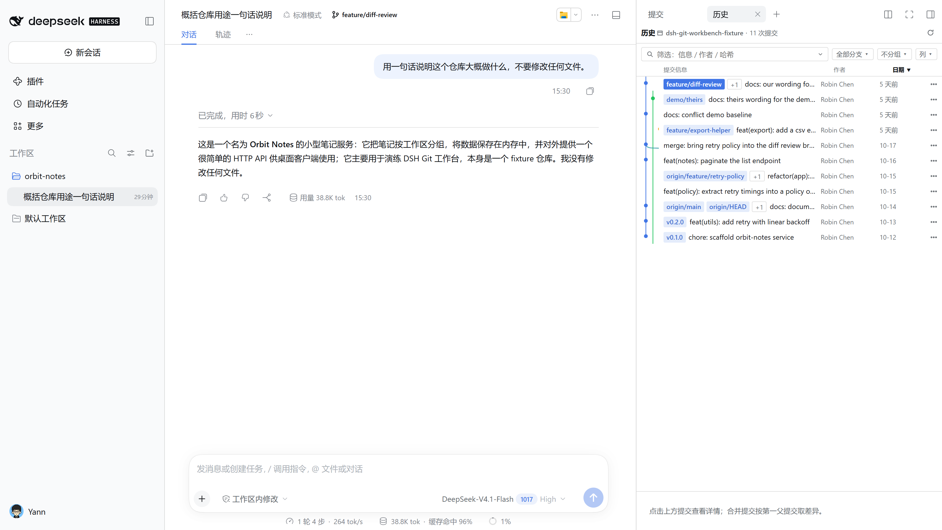
Task: Add a new workspace folder icon
Action: tap(150, 153)
